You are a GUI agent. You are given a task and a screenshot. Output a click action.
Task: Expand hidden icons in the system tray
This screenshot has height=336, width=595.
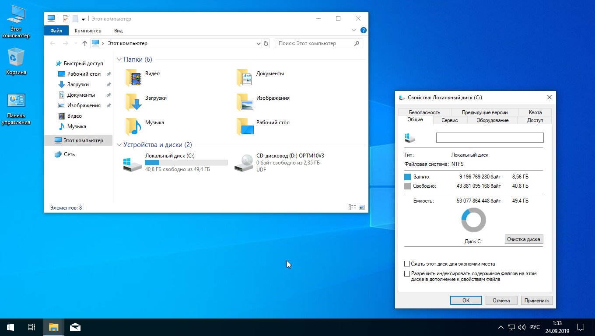[500, 327]
